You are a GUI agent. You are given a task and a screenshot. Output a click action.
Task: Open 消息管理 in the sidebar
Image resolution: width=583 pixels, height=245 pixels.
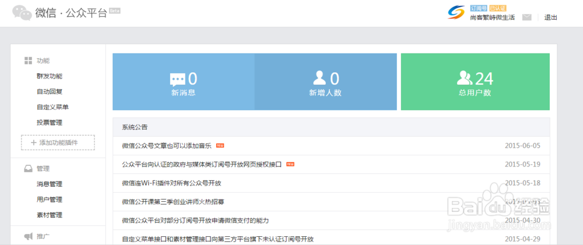pos(50,184)
